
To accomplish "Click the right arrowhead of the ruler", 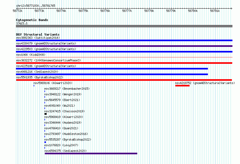I will pyautogui.click(x=232, y=8).
